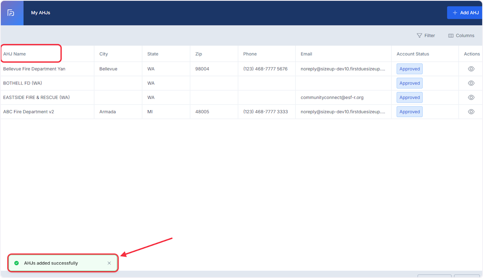The height and width of the screenshot is (278, 483).
Task: Open the Filter options
Action: coord(426,35)
